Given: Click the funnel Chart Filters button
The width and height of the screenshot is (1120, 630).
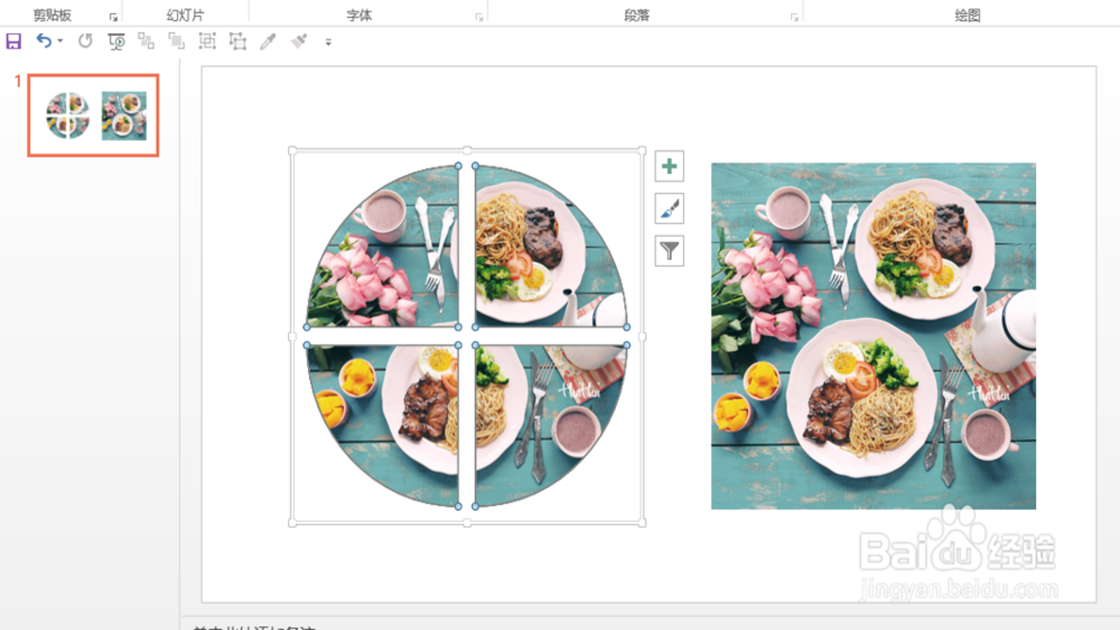Looking at the screenshot, I should (669, 251).
